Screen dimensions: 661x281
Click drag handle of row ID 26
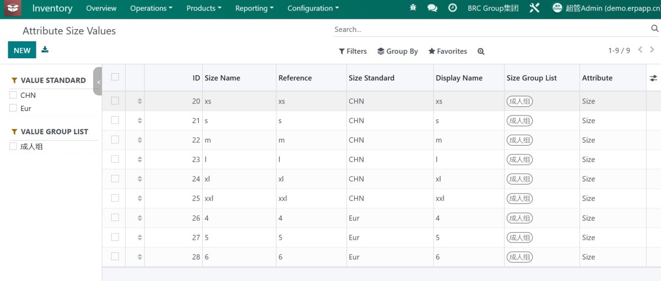tap(140, 218)
